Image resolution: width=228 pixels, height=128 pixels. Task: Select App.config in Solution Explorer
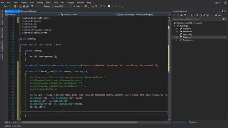(x=187, y=34)
